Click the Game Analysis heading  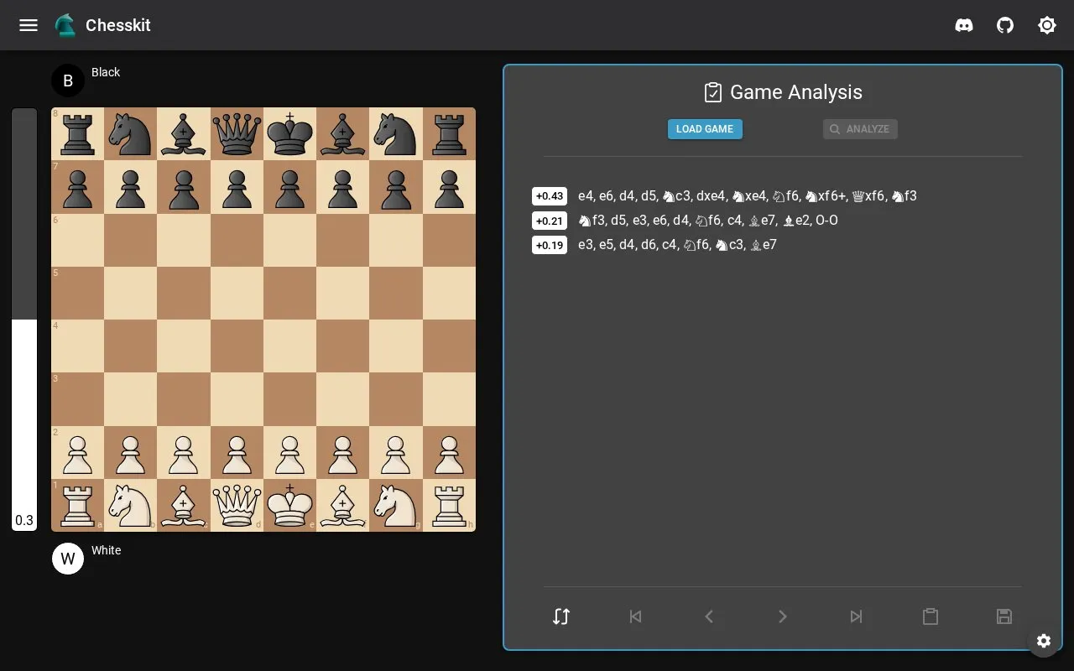pyautogui.click(x=796, y=92)
